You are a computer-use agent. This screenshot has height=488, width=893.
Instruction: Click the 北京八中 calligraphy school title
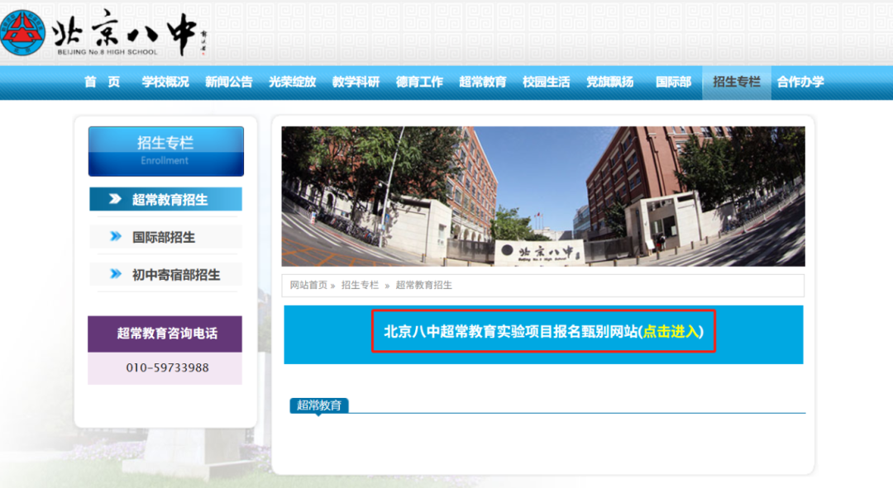(126, 30)
